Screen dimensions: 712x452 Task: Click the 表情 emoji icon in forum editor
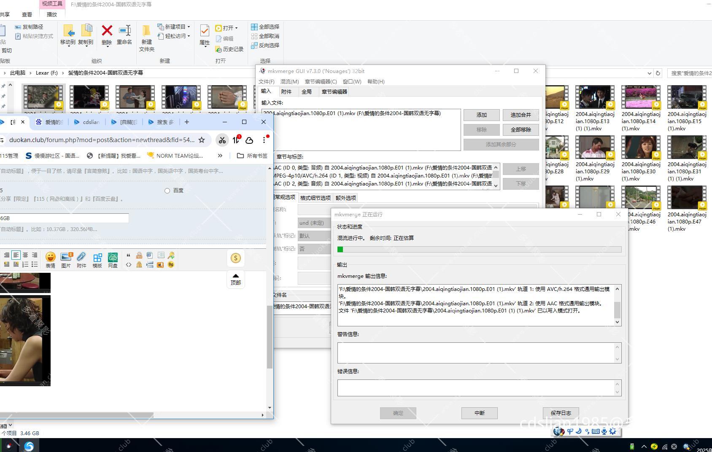click(x=50, y=257)
